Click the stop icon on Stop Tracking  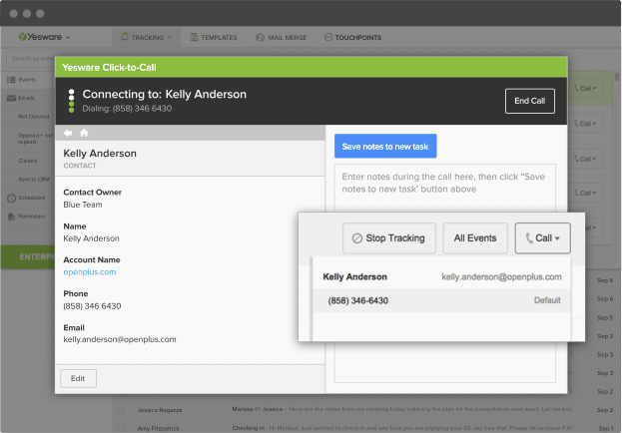click(357, 238)
